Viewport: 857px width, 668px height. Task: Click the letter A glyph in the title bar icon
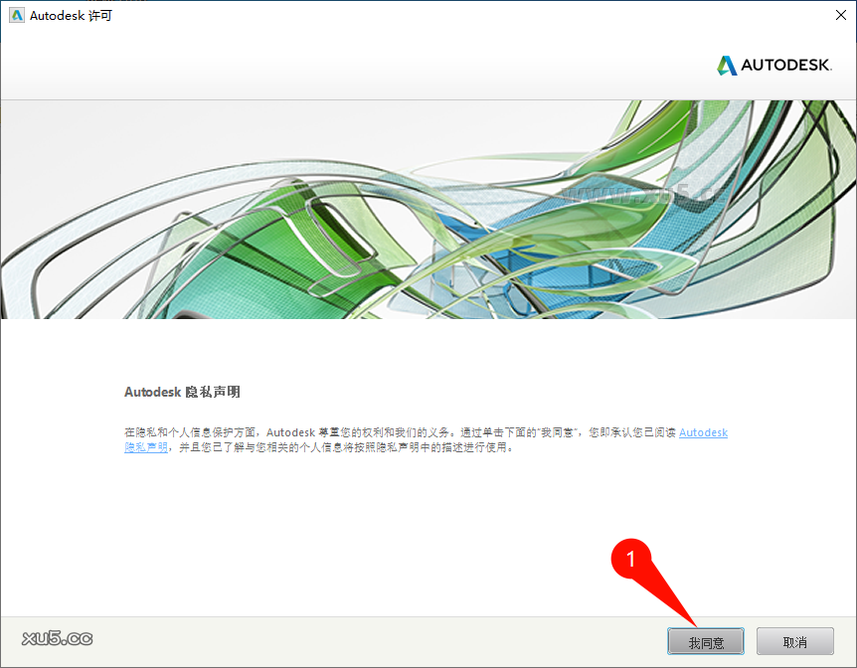[x=15, y=15]
